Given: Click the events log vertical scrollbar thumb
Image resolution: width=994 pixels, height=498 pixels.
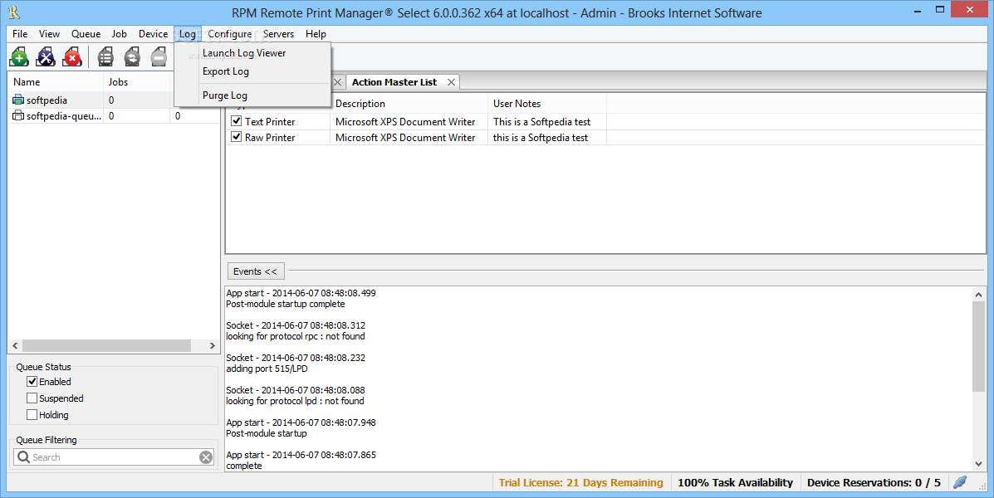Looking at the screenshot, I should 978,346.
